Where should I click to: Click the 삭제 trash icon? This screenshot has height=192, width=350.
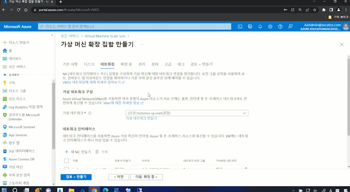pyautogui.click(x=97, y=152)
